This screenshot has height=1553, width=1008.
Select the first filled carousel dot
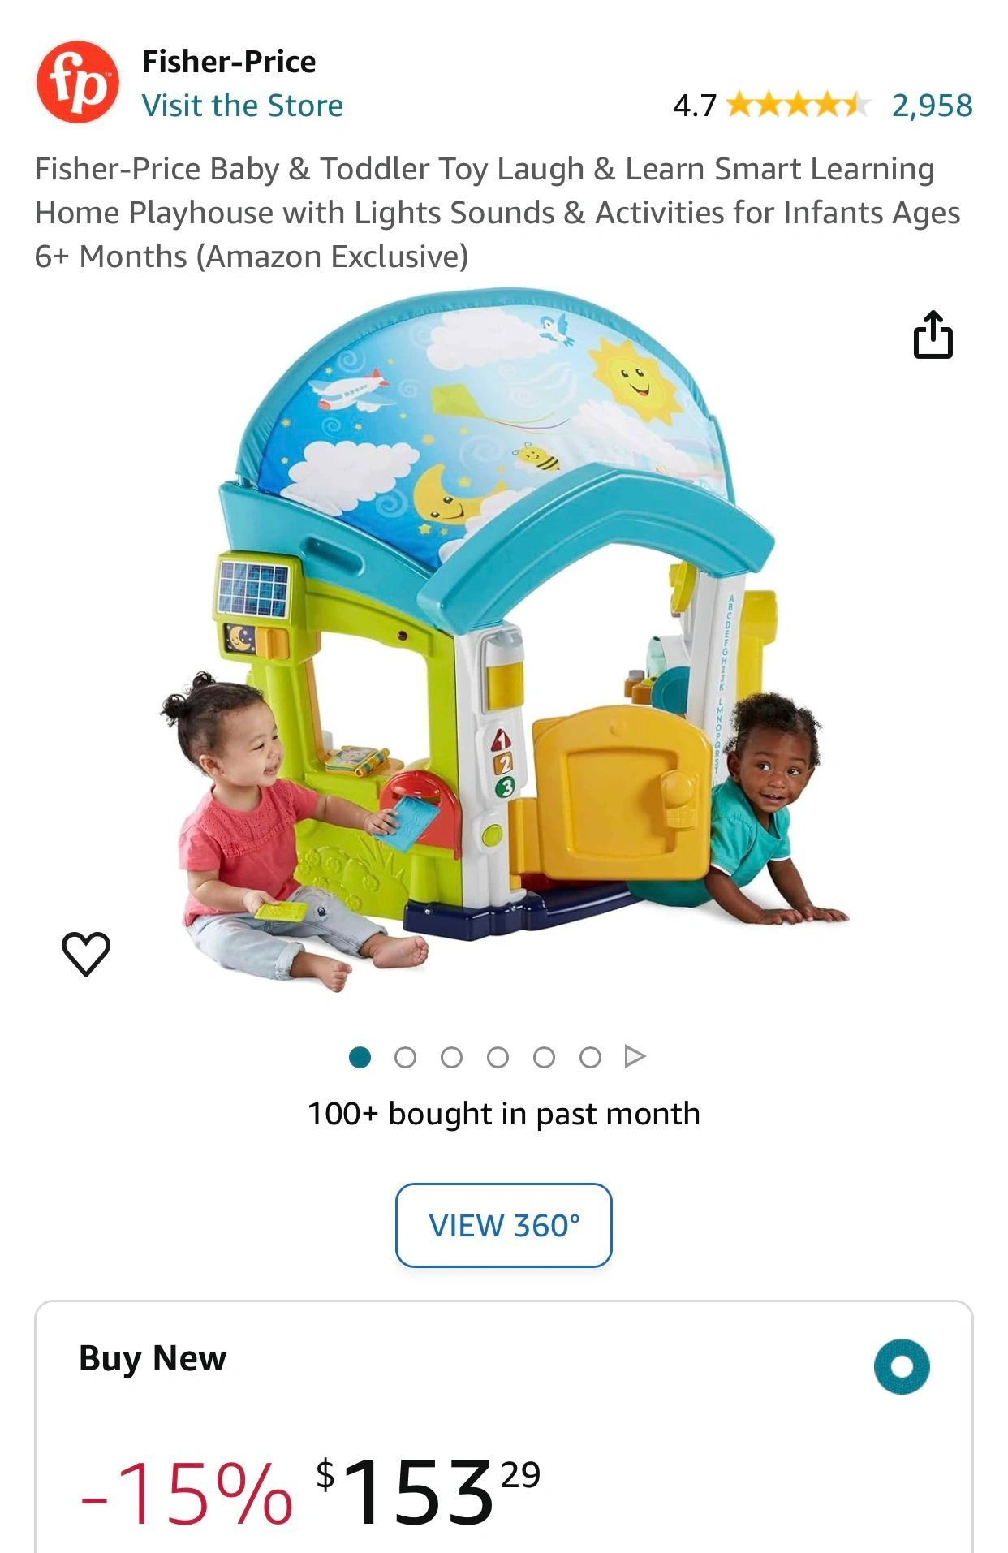tap(360, 1057)
